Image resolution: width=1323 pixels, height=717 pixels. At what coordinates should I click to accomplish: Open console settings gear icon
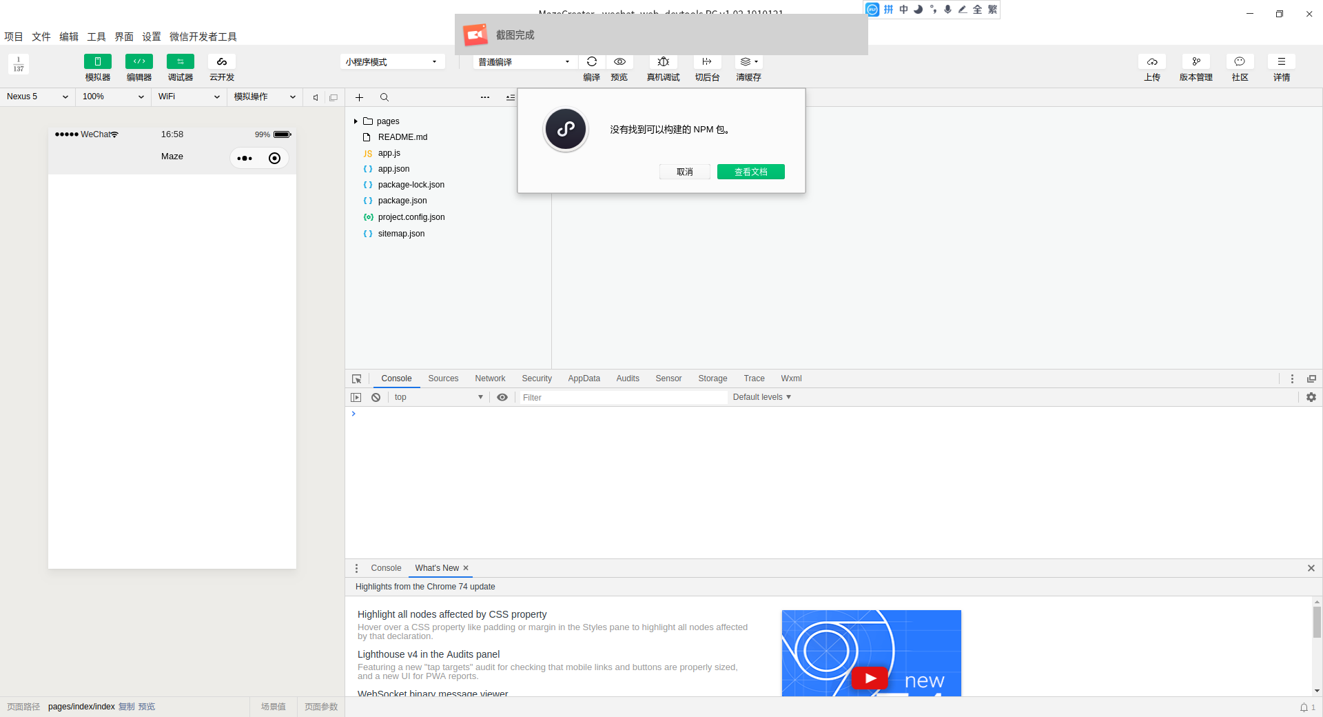tap(1311, 397)
